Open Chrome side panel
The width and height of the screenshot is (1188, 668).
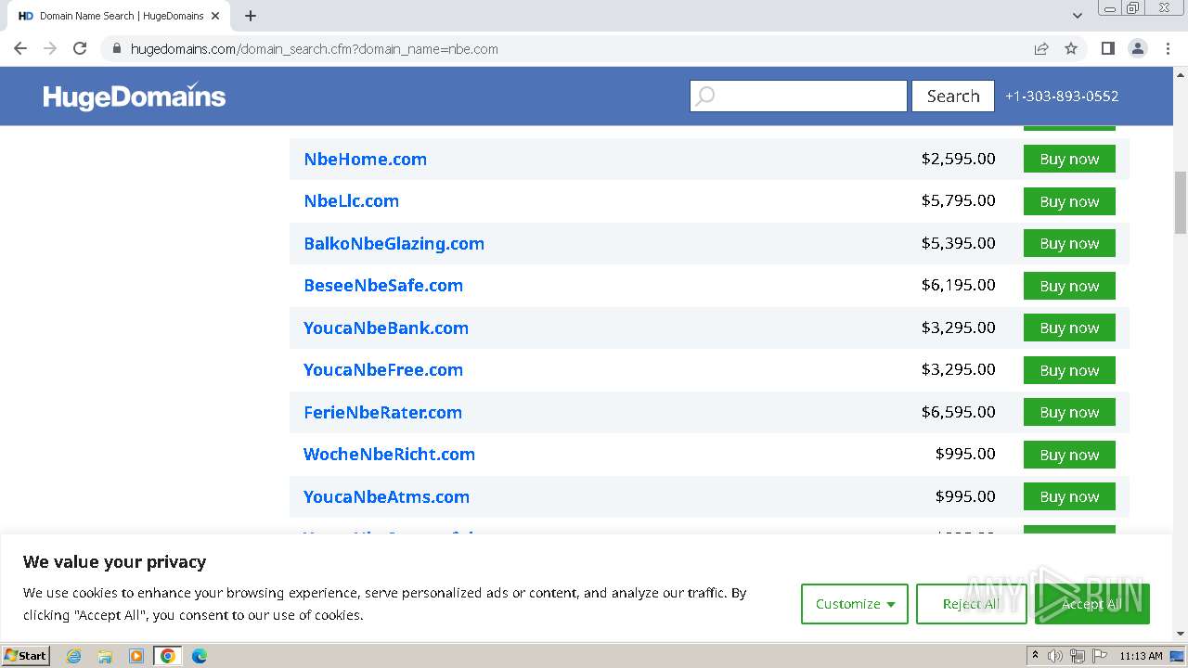(x=1107, y=48)
